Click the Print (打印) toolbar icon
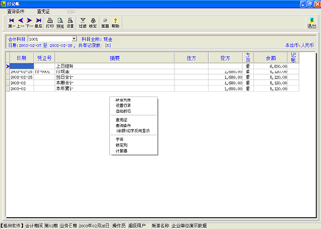Screen dimensions: 321x229 pyautogui.click(x=50, y=23)
